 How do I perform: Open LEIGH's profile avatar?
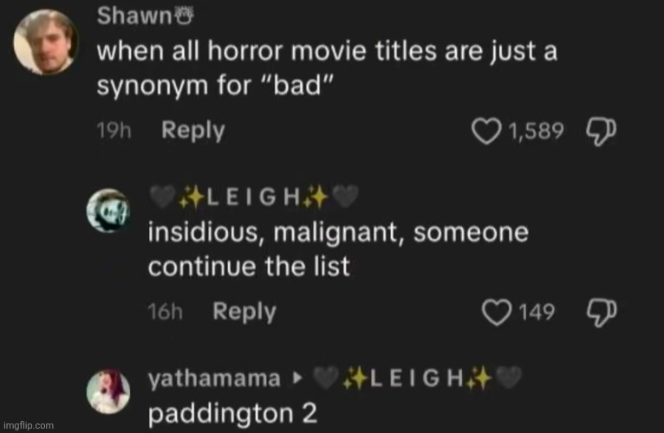108,210
